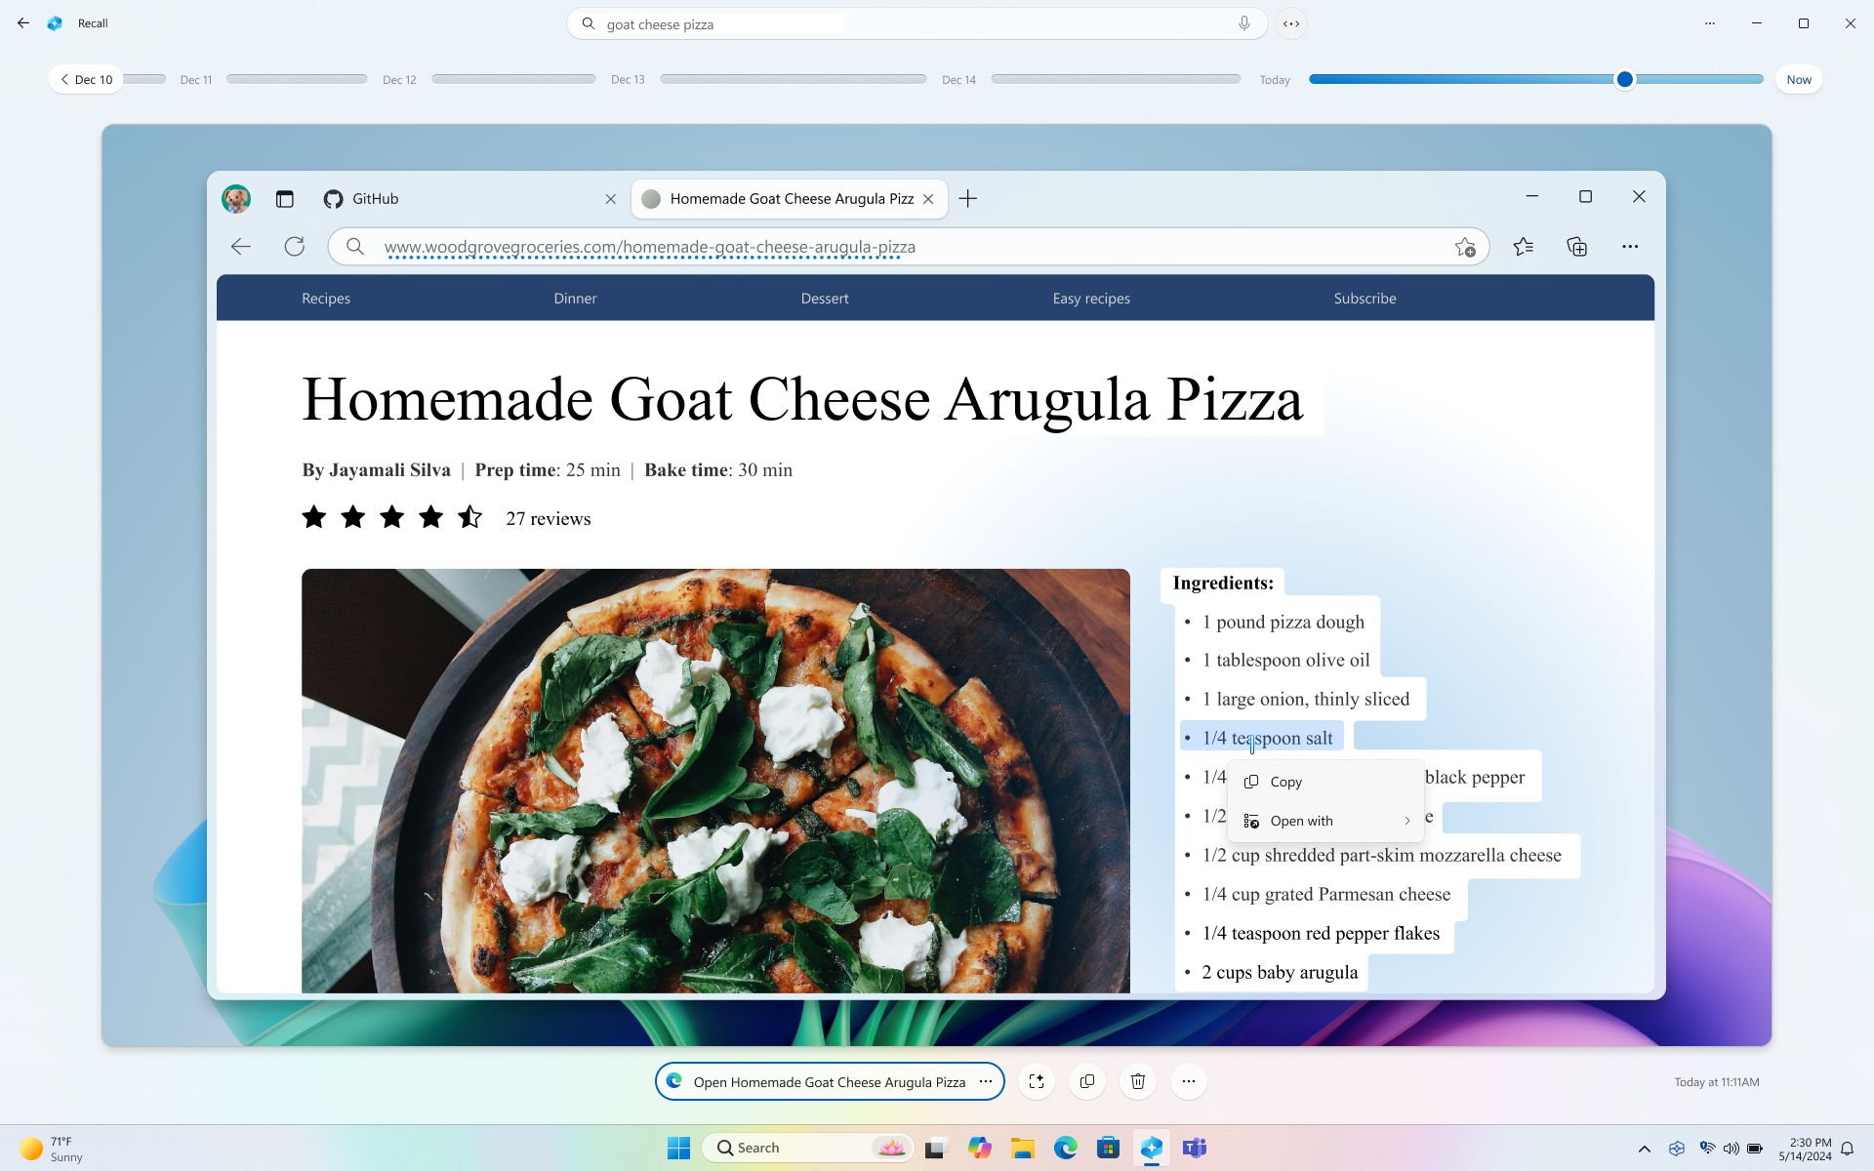The width and height of the screenshot is (1874, 1171).
Task: Open Homemade Goat Cheese Arugula Pizza page
Action: pos(830,1080)
